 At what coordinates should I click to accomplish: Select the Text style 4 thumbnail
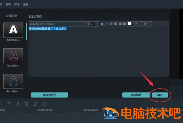click(x=13, y=56)
